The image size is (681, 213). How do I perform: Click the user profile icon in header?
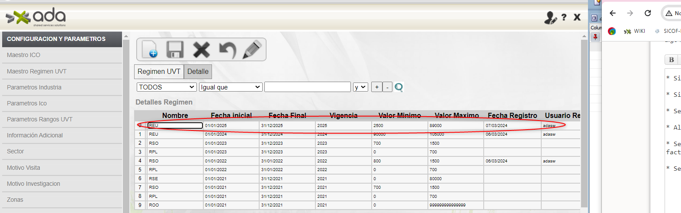tap(550, 18)
